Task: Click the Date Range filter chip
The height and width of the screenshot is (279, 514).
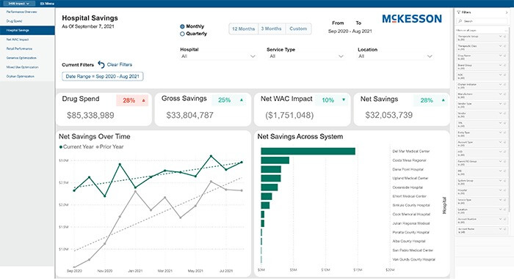Action: click(103, 76)
